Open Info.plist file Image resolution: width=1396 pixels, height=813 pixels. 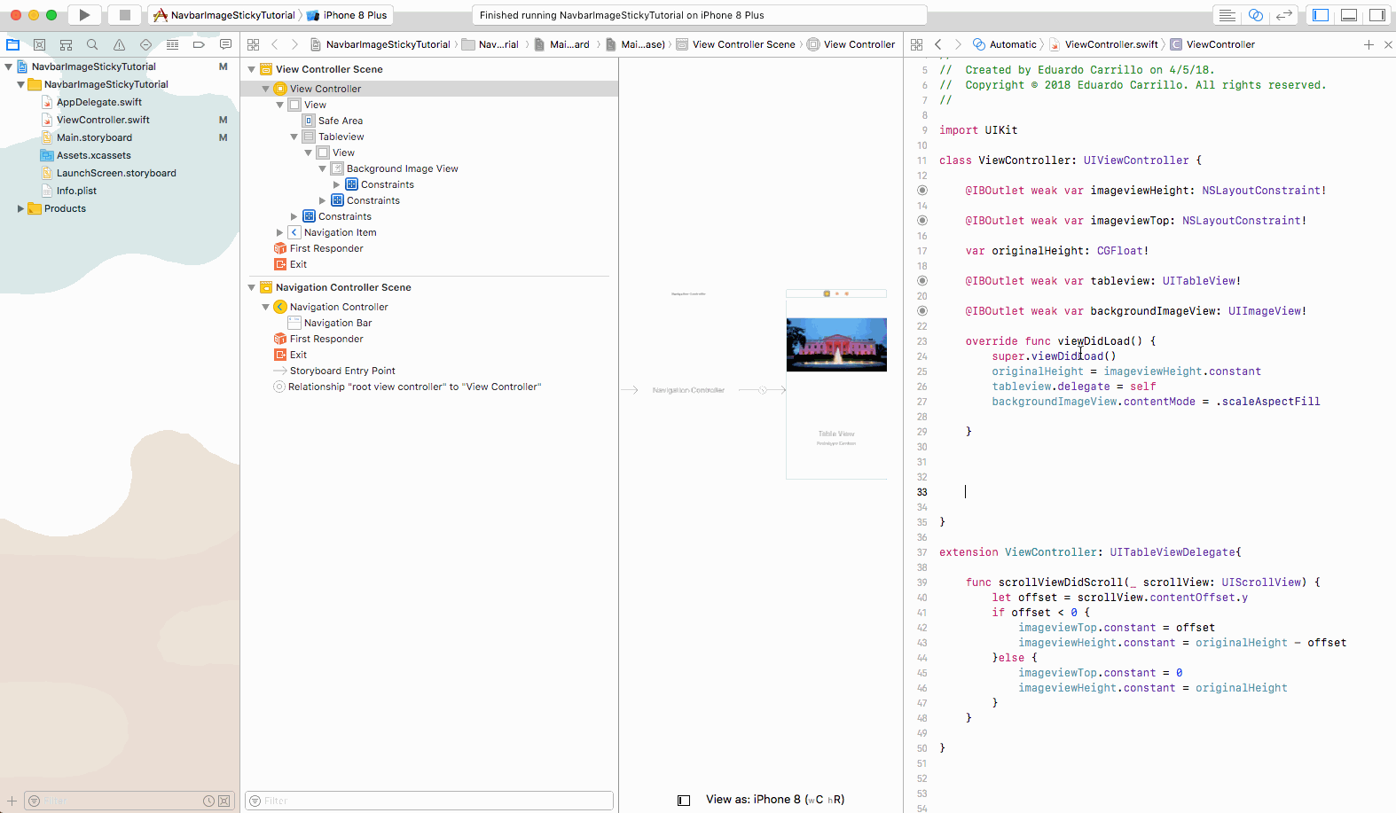[x=76, y=191]
